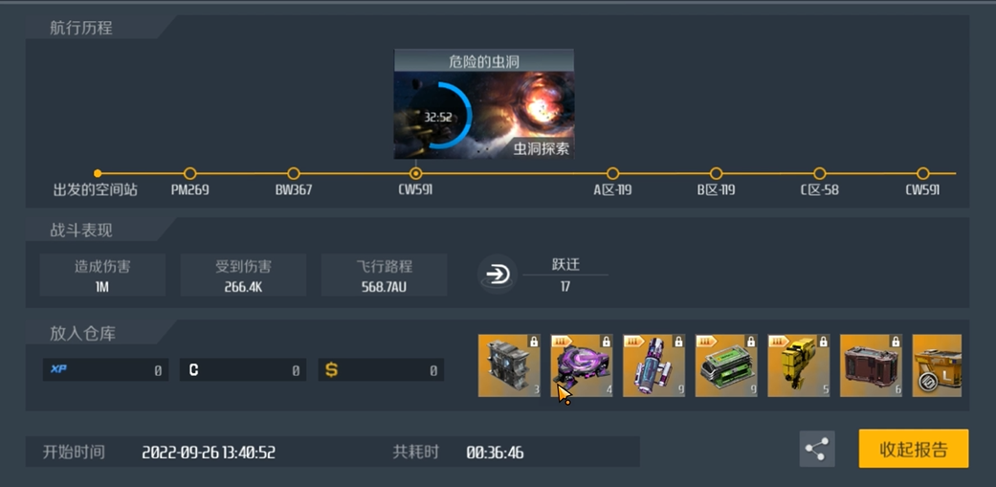Click the B区-119 route node
This screenshot has width=996, height=487.
pos(716,173)
